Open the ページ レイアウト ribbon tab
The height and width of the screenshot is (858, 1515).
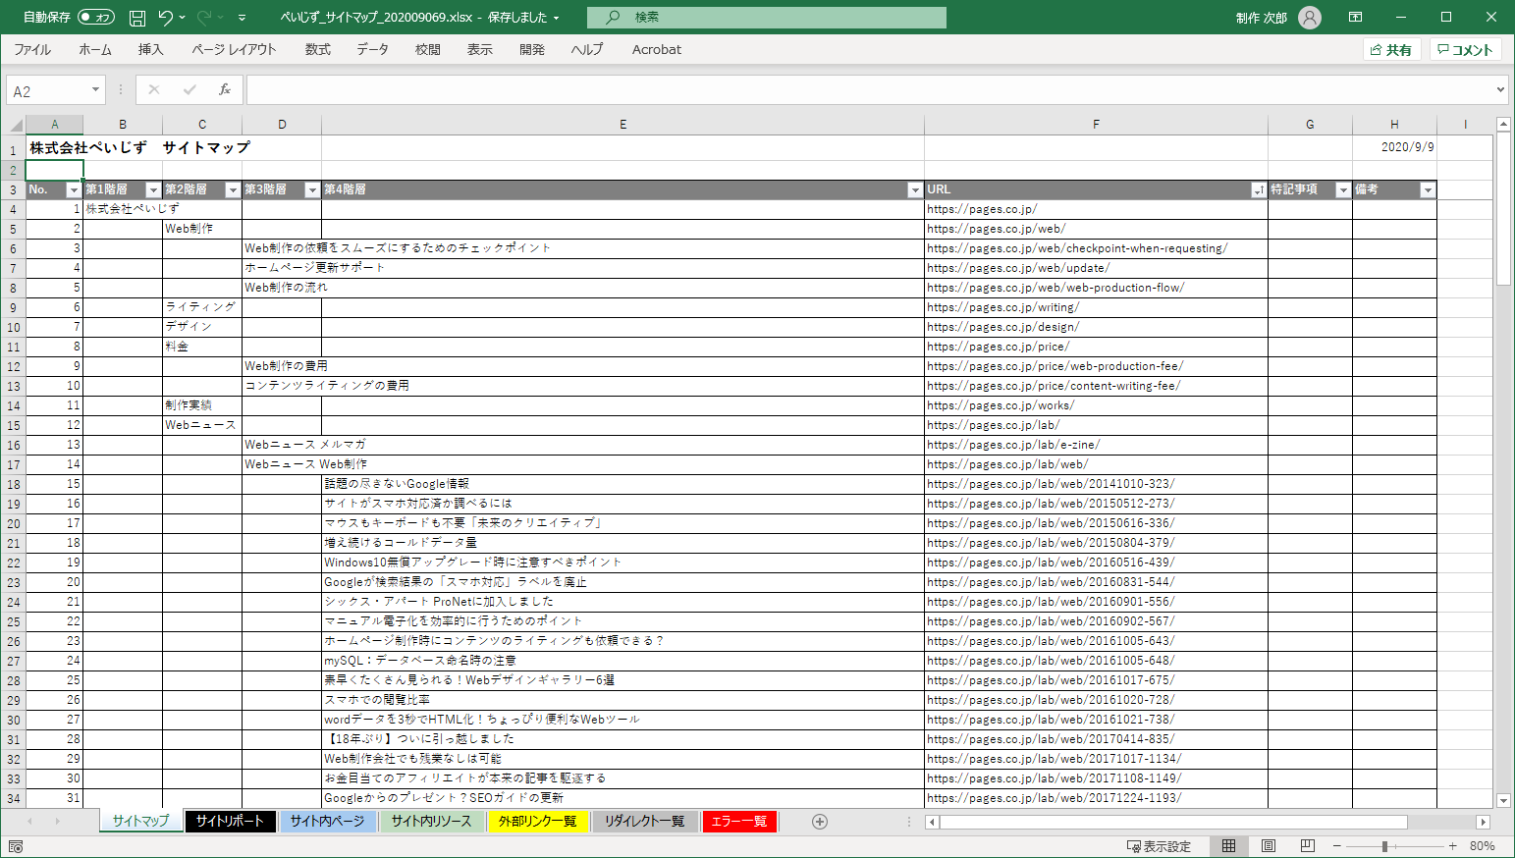point(234,49)
